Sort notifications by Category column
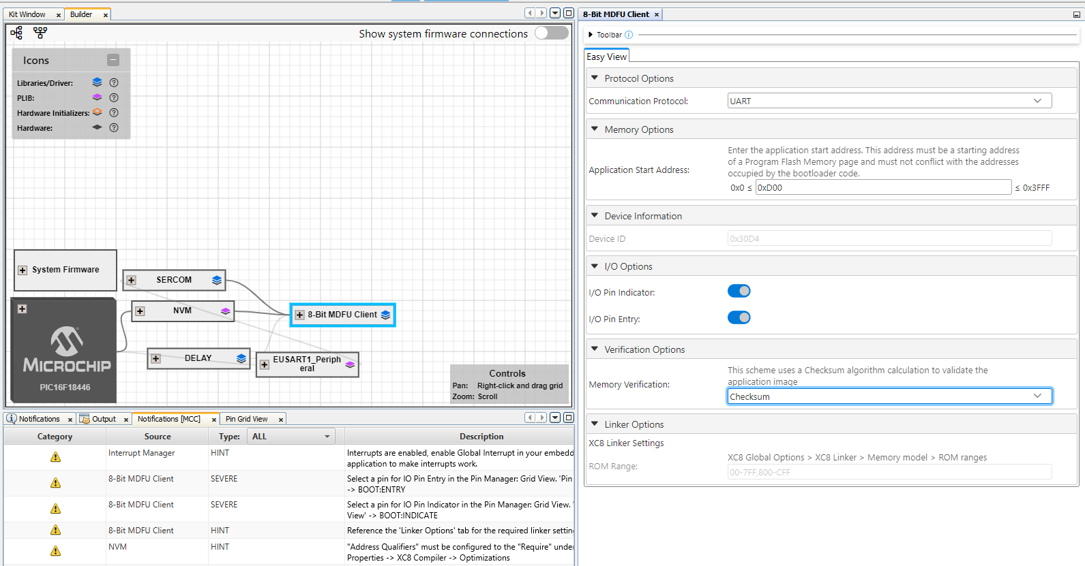1085x566 pixels. [55, 437]
